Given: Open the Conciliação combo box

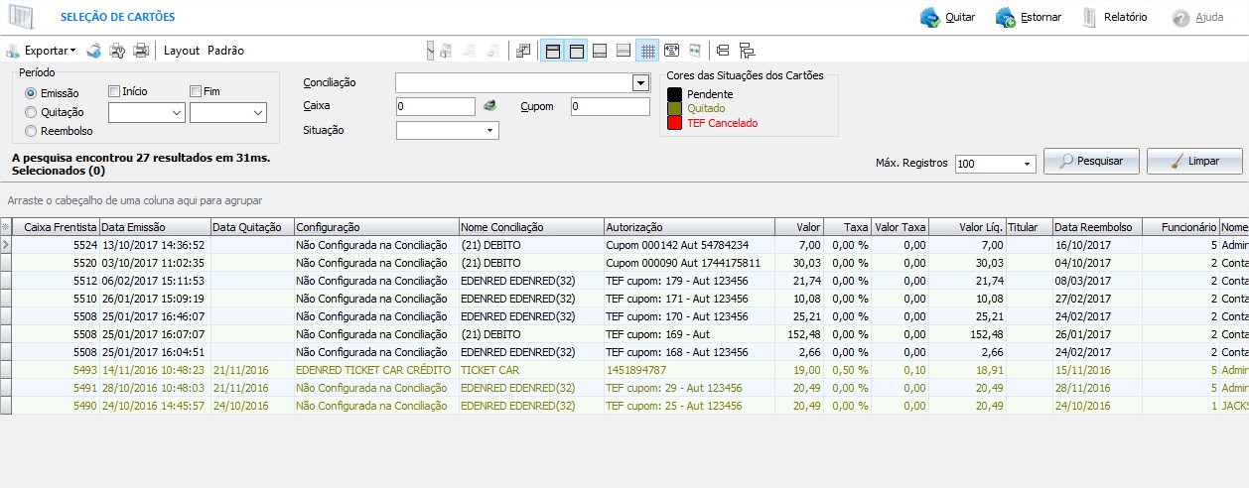Looking at the screenshot, I should [640, 83].
